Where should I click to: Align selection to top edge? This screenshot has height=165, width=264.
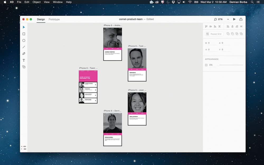[x=206, y=26]
